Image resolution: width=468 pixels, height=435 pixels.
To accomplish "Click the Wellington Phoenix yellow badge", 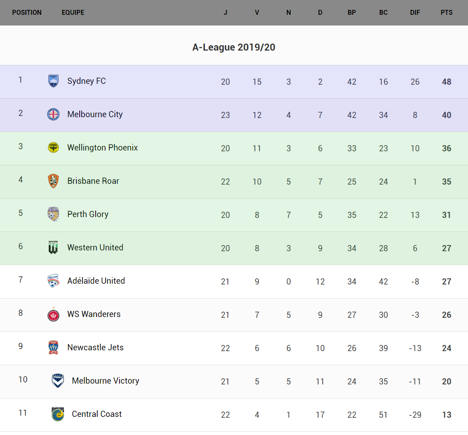I will pyautogui.click(x=53, y=148).
